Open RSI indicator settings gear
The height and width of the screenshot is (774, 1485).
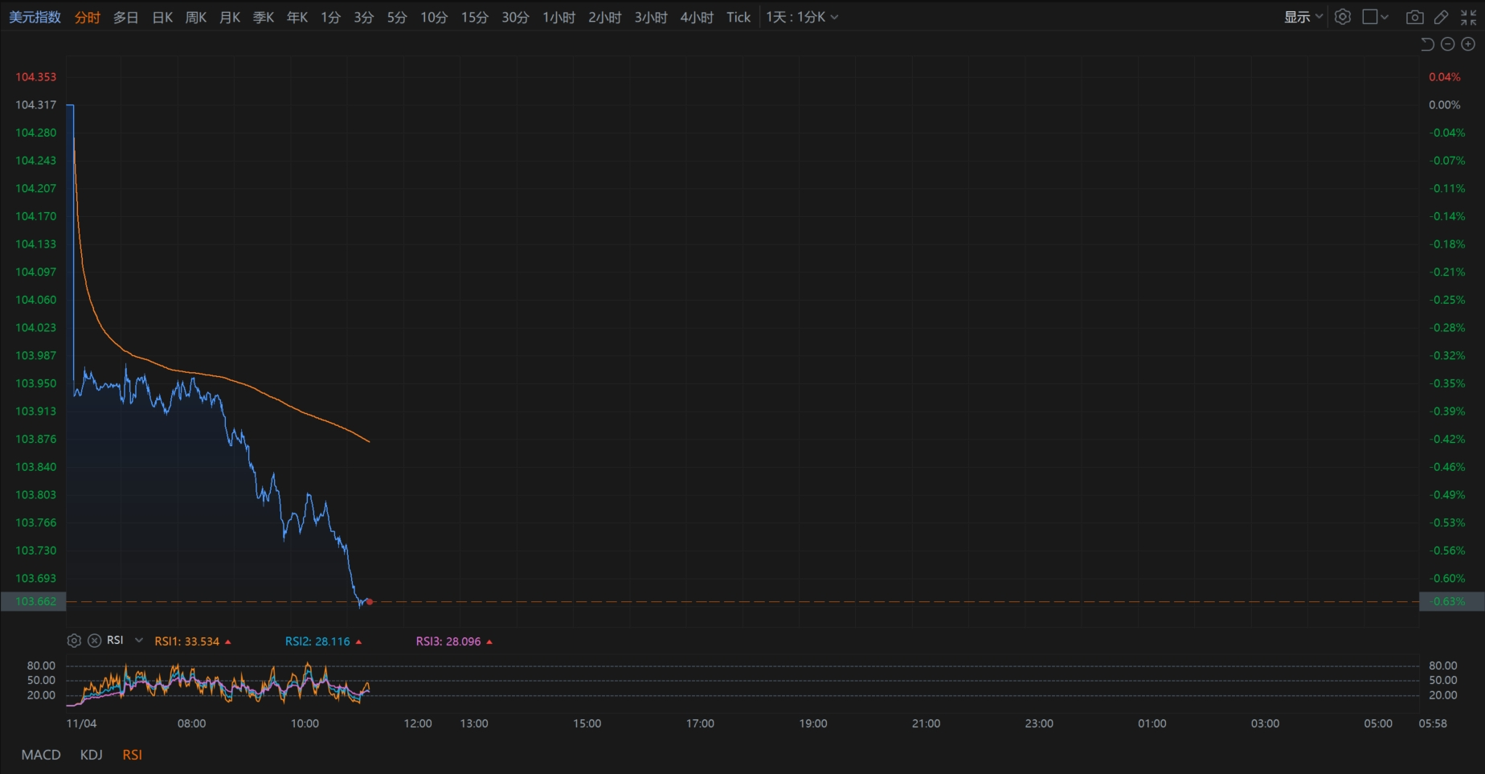pos(74,641)
